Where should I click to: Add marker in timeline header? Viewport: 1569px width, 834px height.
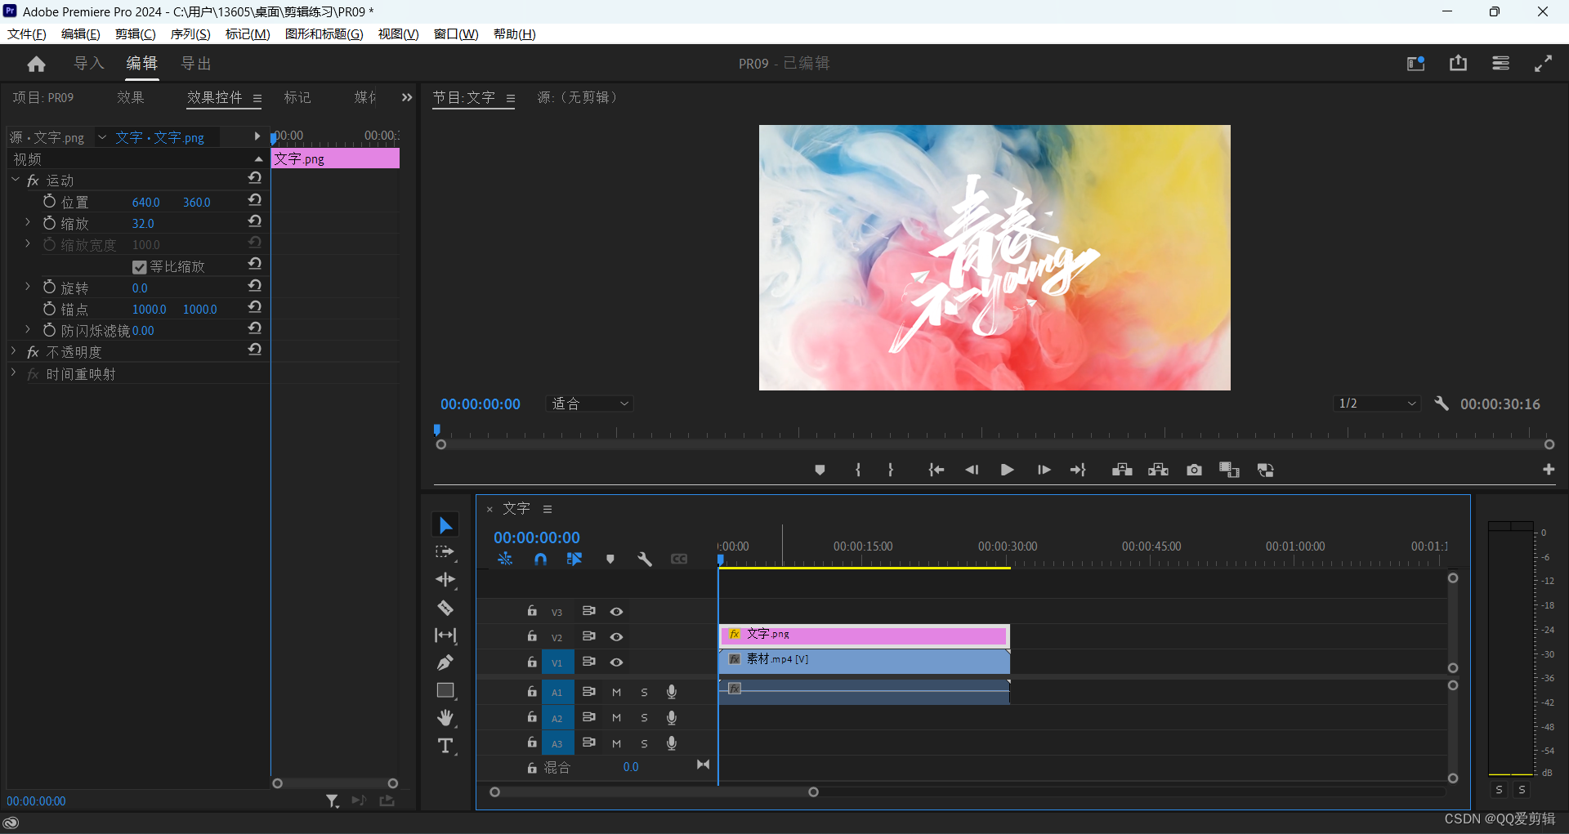pos(610,560)
